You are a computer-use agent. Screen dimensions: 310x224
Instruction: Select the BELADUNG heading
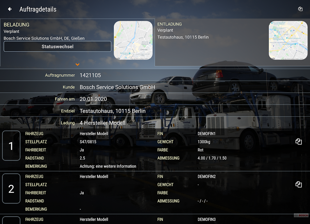click(16, 25)
